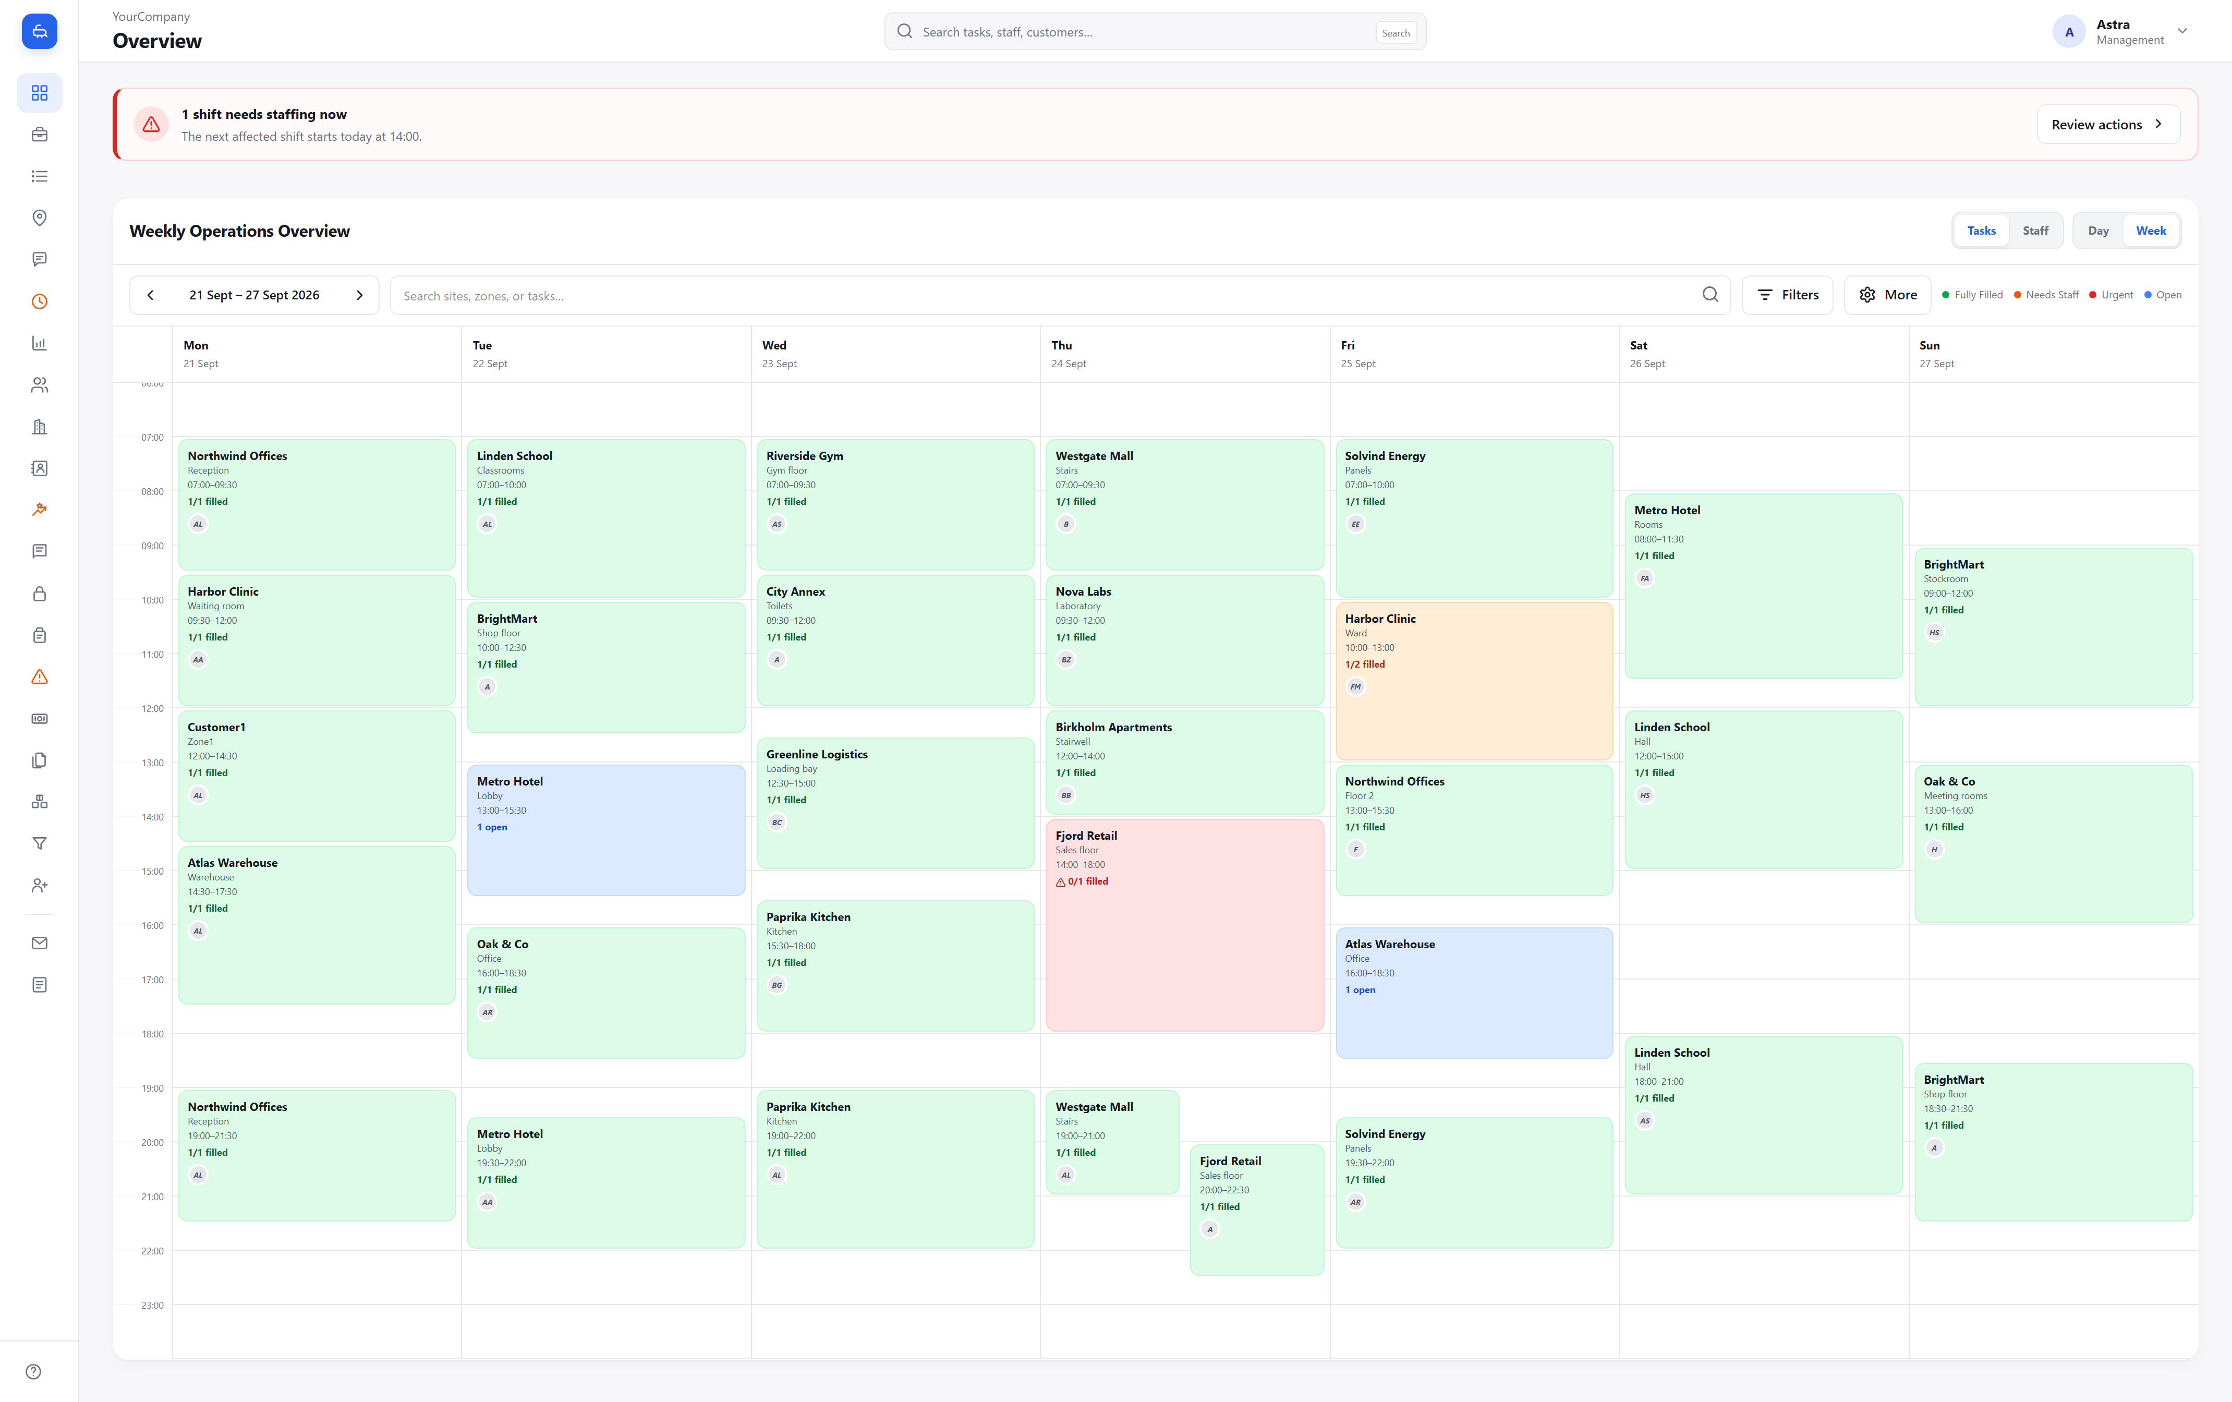Switch to the Tasks view toggle
The width and height of the screenshot is (2232, 1402).
1981,231
